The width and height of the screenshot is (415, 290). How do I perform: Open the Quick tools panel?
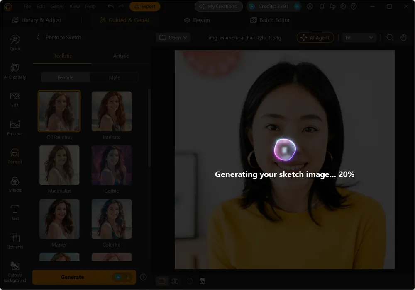(15, 43)
